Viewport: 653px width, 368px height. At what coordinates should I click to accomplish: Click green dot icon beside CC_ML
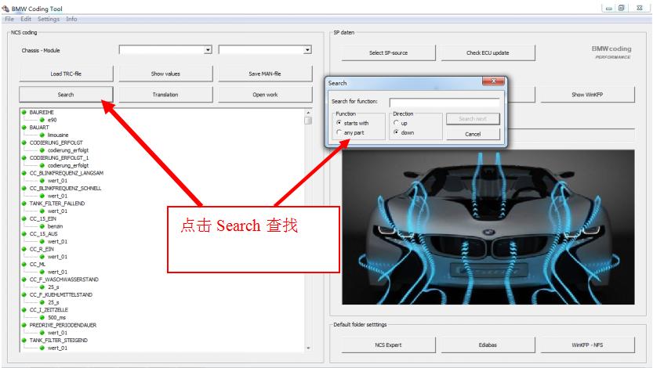pos(24,264)
